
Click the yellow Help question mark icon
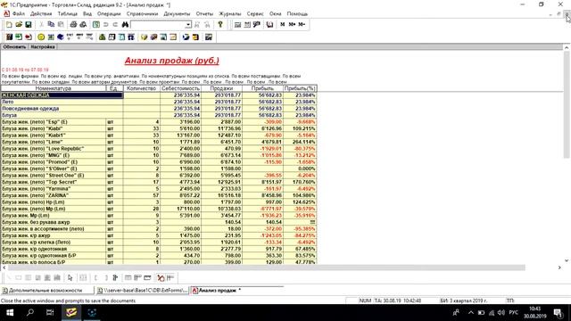pos(220,24)
